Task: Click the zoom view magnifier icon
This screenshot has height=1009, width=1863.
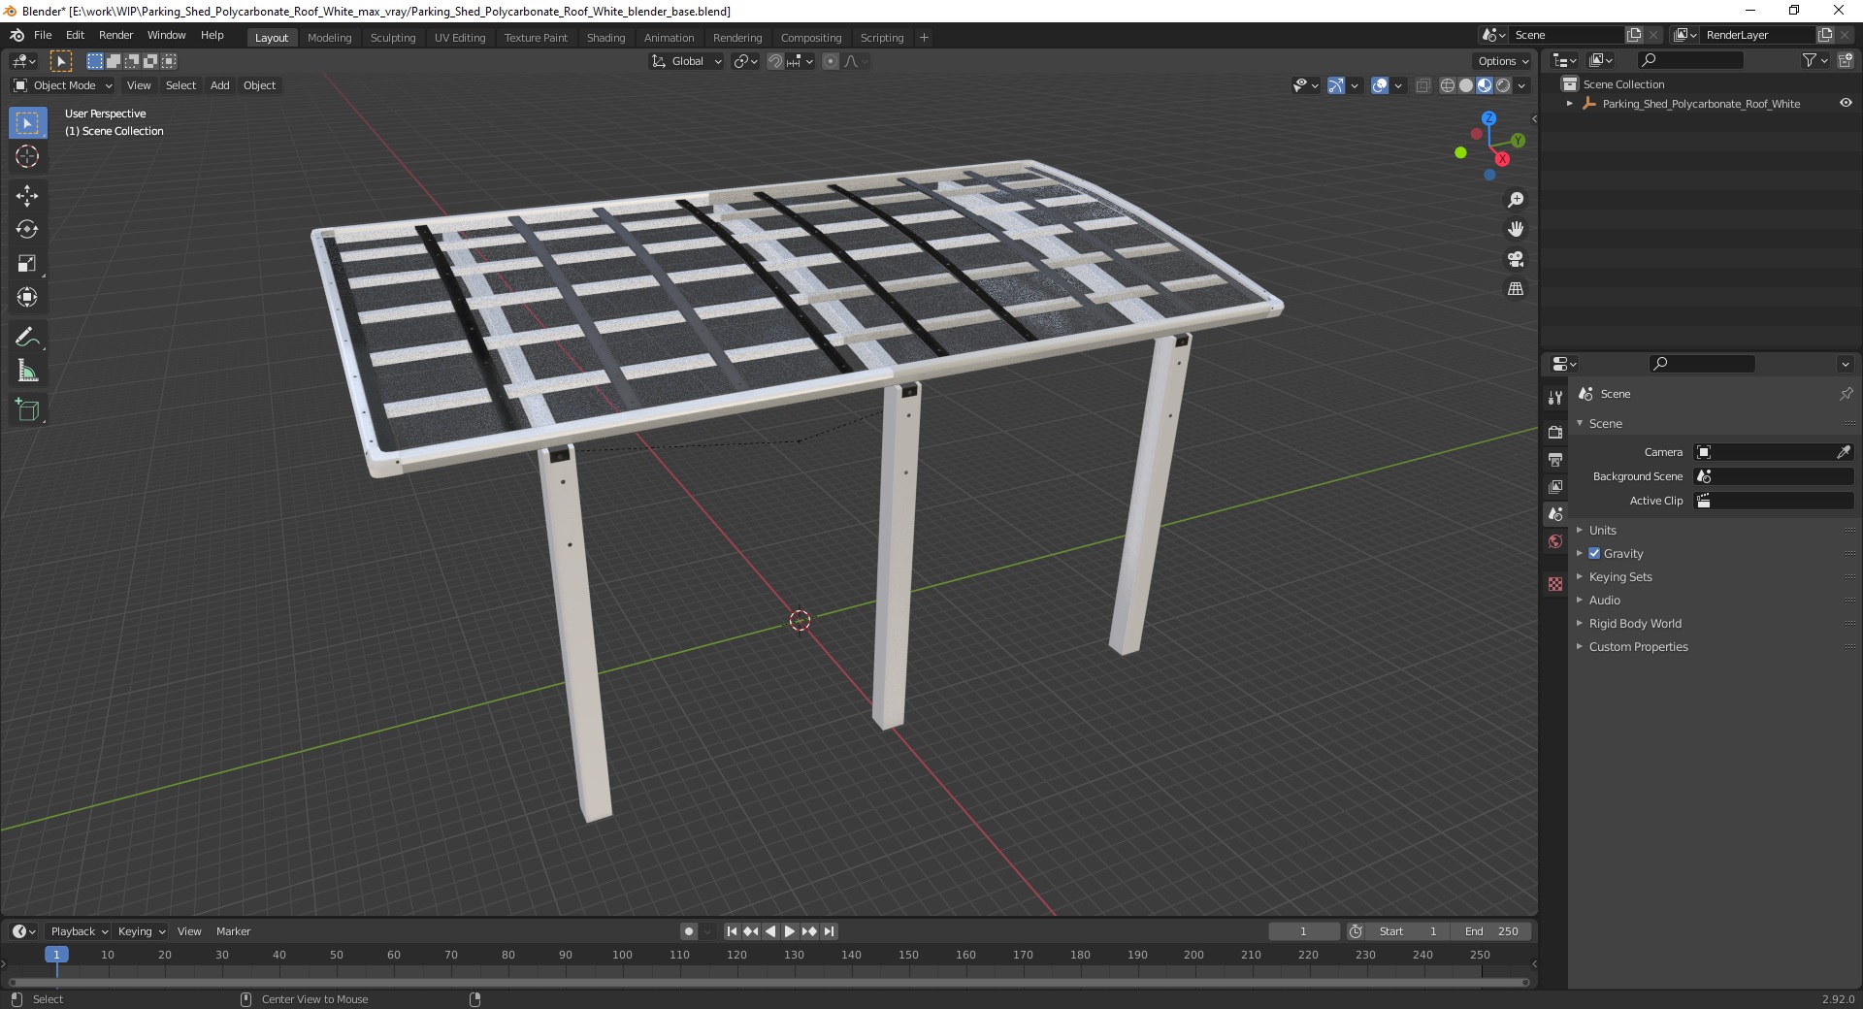Action: click(1516, 200)
